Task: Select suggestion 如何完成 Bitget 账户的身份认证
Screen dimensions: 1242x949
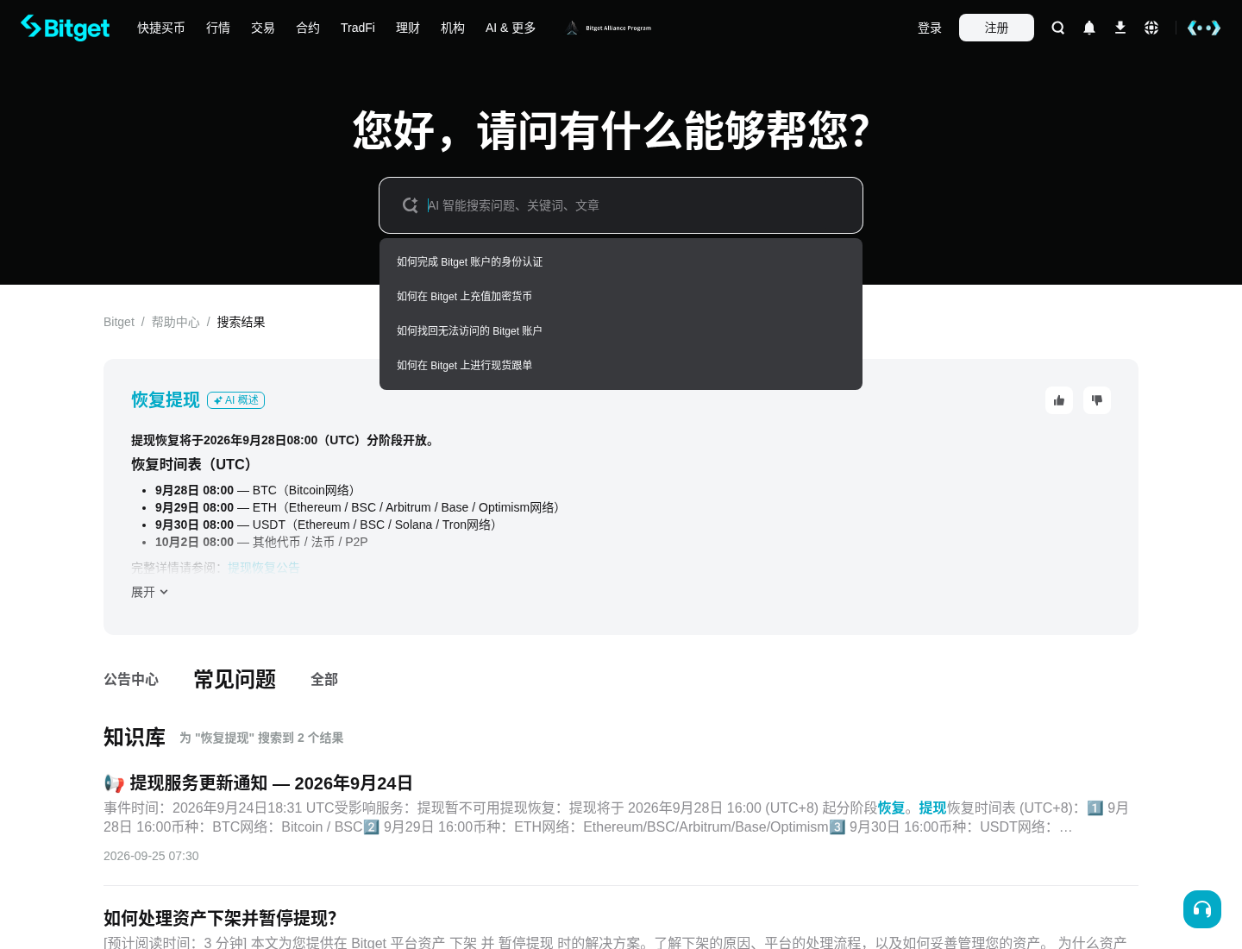Action: [621, 261]
